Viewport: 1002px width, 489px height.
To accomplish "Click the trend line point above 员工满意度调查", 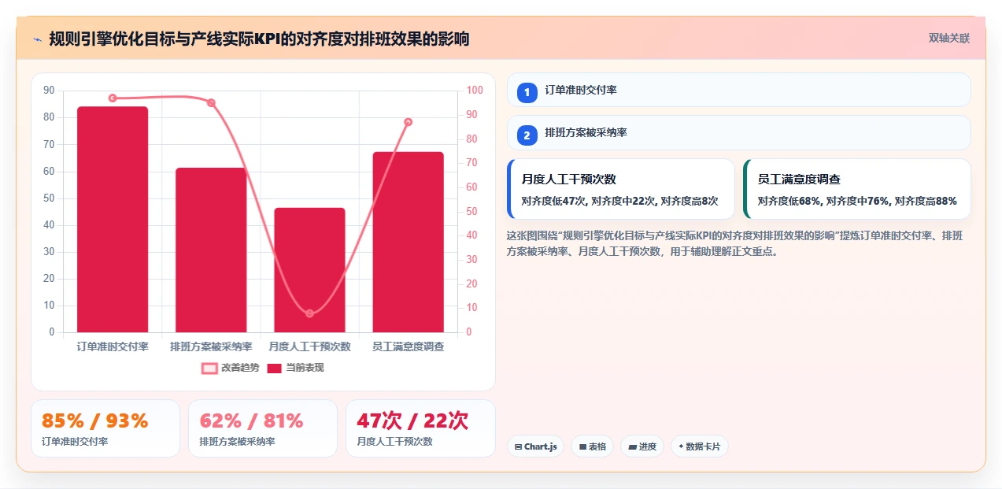I will 408,122.
